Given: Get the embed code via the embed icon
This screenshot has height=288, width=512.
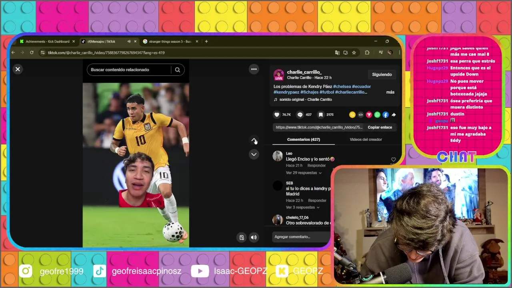Looking at the screenshot, I should [x=360, y=115].
